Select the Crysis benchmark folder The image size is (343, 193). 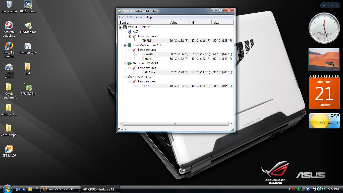9,91
